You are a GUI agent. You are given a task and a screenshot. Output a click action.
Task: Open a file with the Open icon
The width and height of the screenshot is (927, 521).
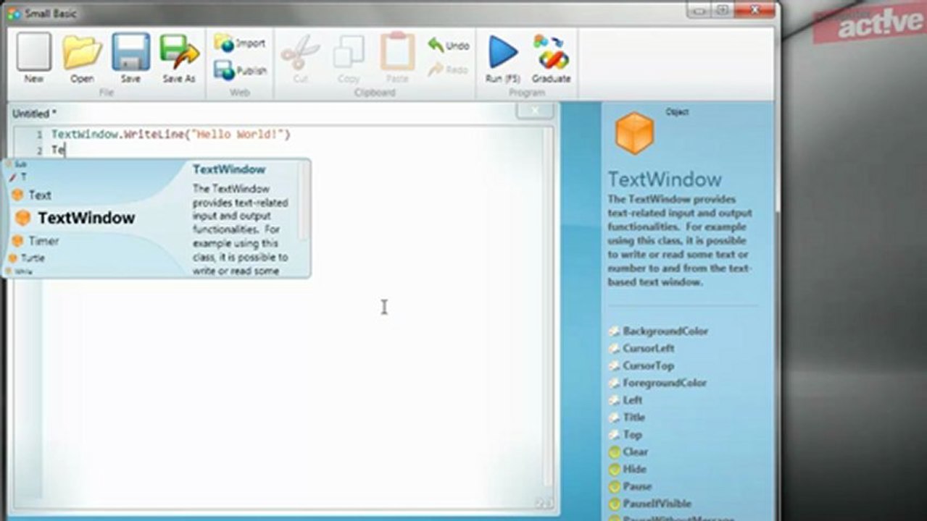82,58
